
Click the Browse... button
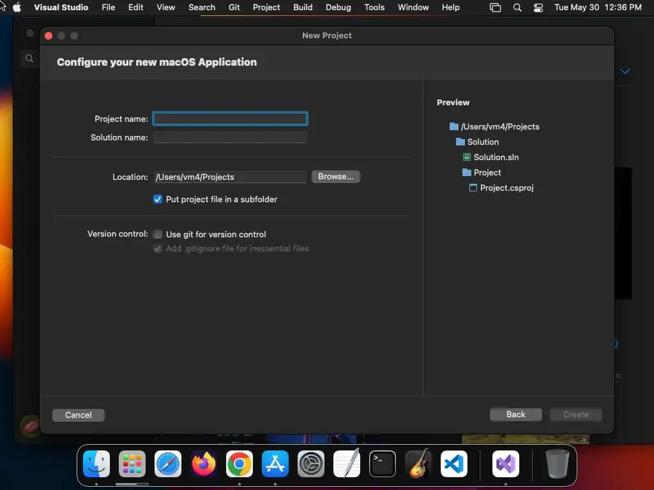pyautogui.click(x=336, y=177)
